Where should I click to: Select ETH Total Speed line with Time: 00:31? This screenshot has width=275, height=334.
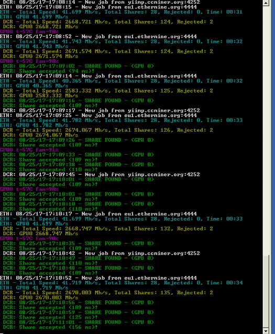click(122, 12)
